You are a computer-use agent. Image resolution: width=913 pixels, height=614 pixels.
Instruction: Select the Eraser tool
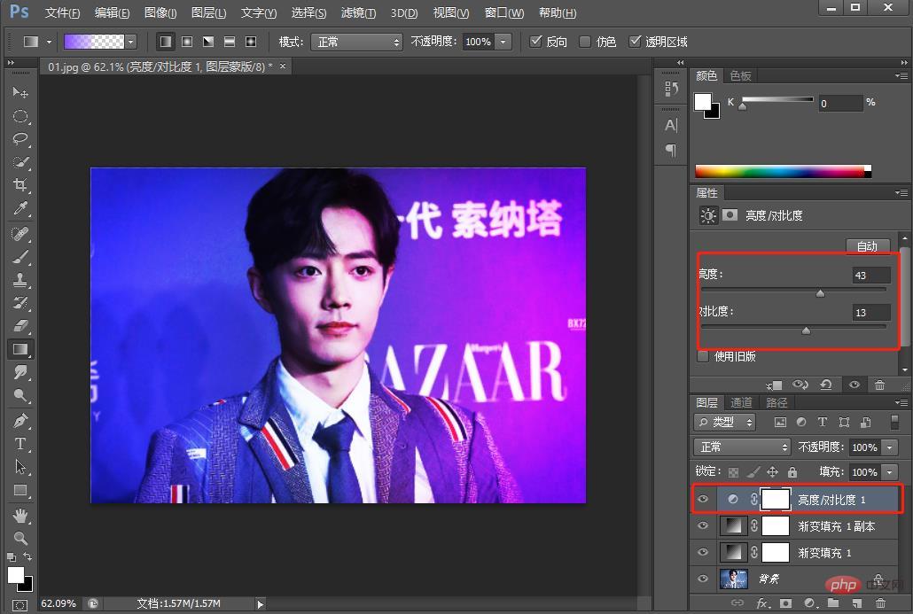coord(20,326)
